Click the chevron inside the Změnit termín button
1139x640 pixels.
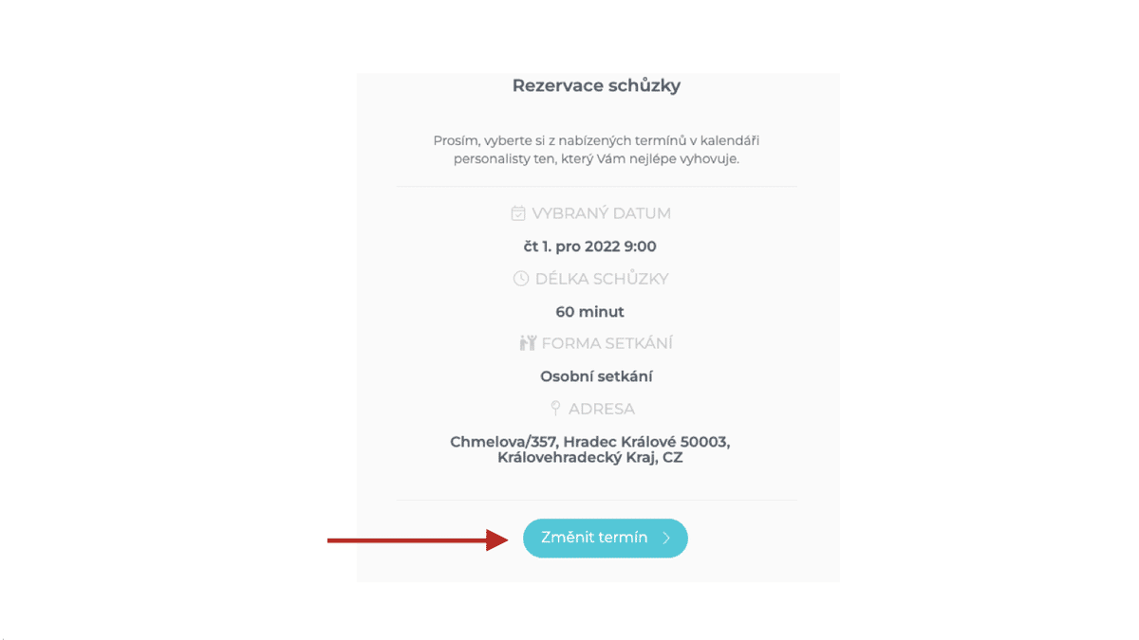click(x=667, y=538)
